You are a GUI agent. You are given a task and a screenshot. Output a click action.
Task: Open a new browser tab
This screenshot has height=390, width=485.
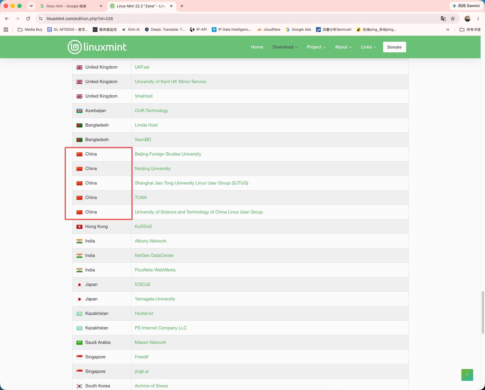click(182, 6)
